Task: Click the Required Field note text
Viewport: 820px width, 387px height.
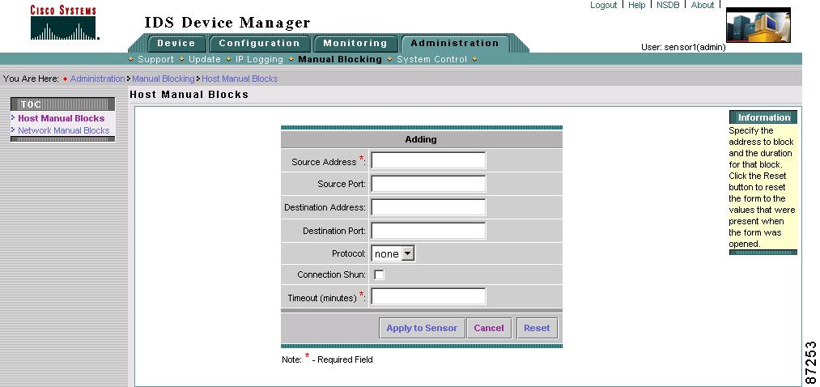Action: [327, 359]
